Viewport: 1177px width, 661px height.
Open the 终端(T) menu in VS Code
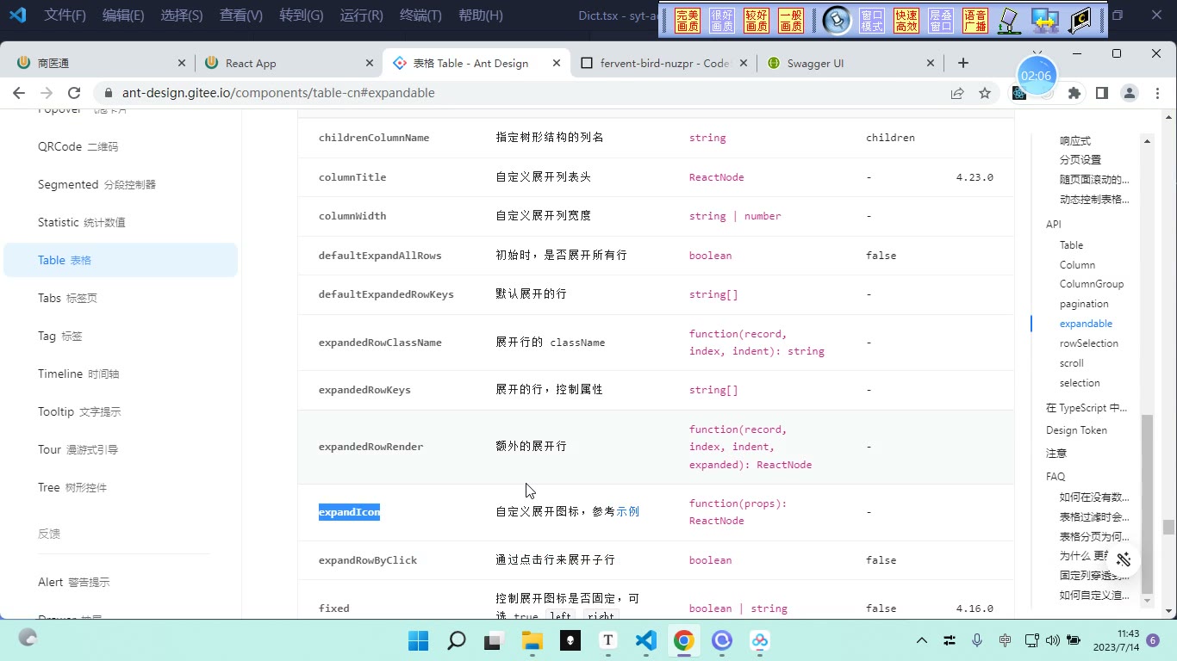click(x=421, y=15)
